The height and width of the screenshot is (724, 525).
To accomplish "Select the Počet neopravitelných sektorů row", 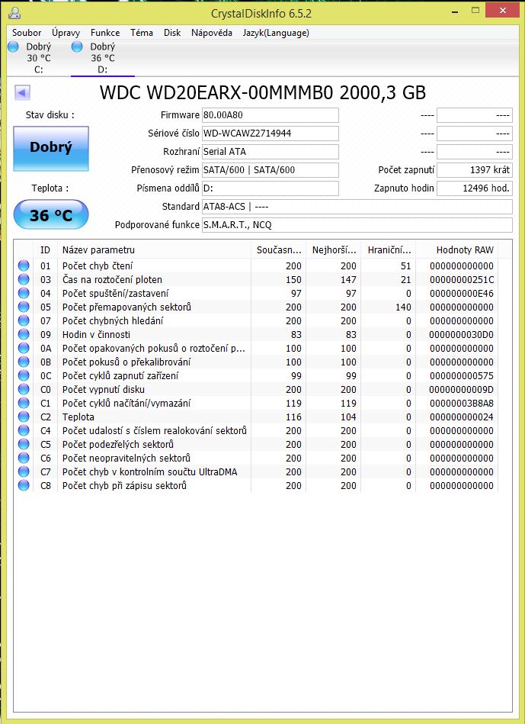I will pos(256,458).
